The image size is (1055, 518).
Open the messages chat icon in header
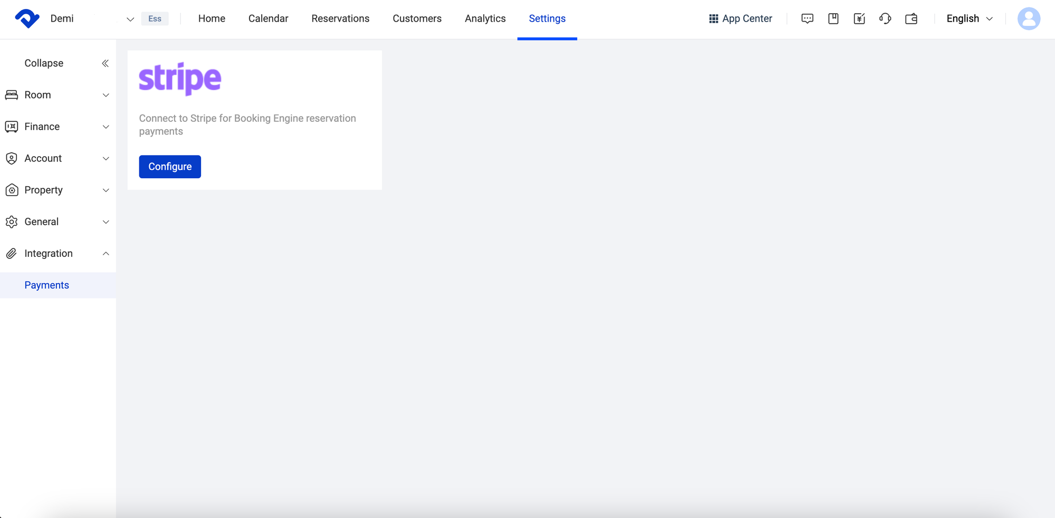click(807, 18)
